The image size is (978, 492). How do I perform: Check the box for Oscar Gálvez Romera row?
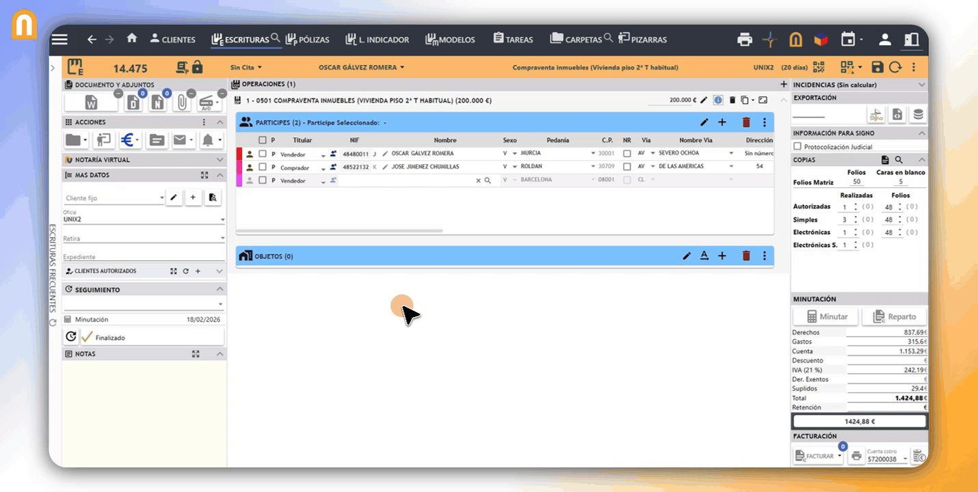263,154
